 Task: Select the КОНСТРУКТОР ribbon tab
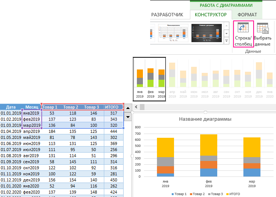tap(210, 15)
